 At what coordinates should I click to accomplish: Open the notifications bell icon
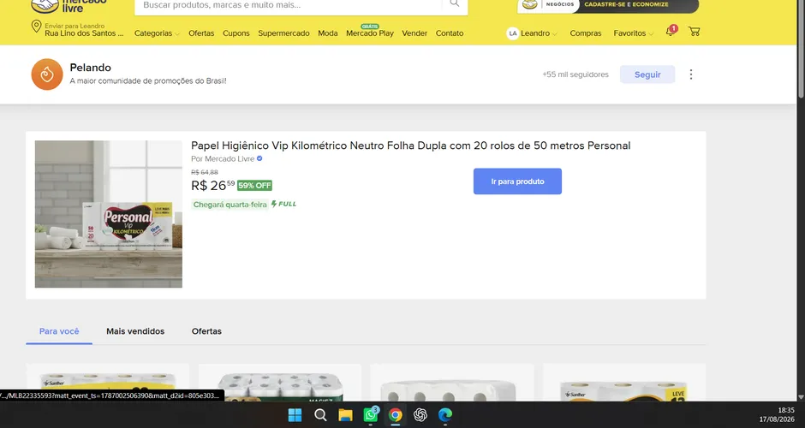tap(671, 32)
